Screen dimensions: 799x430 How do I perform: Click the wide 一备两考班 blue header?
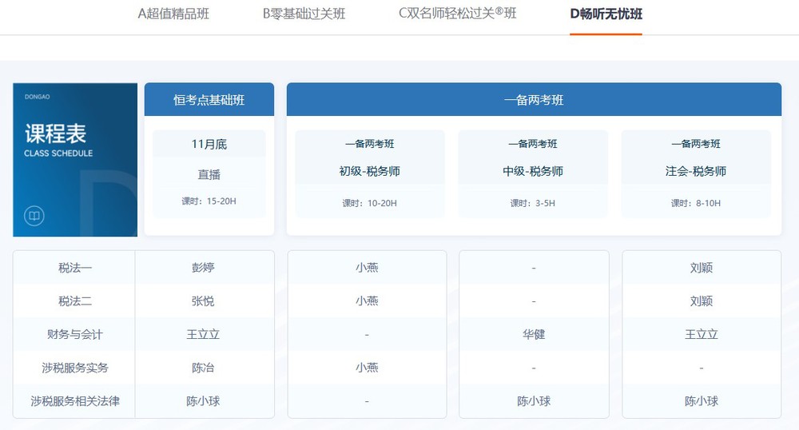pyautogui.click(x=534, y=100)
